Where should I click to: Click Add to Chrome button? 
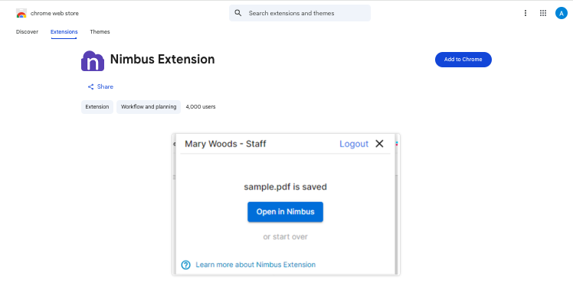click(463, 60)
